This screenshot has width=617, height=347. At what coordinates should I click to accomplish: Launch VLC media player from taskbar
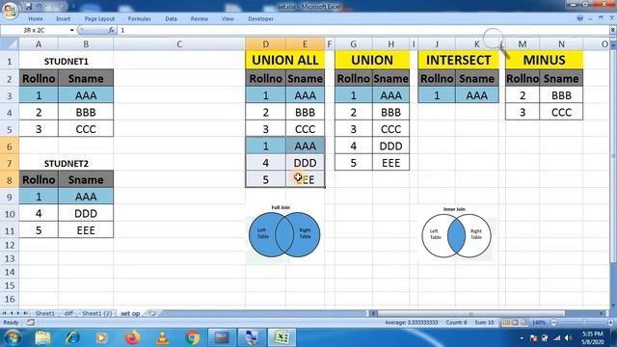tap(162, 337)
